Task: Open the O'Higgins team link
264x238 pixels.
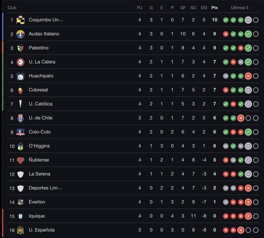Action: point(39,146)
